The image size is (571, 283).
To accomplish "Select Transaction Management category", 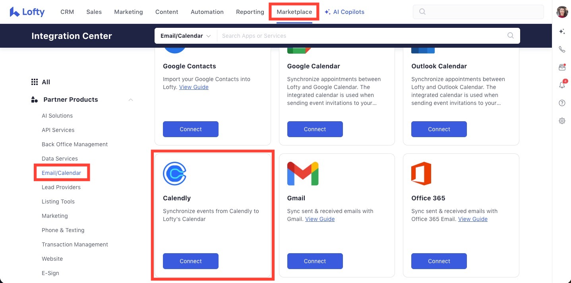I will pyautogui.click(x=75, y=244).
